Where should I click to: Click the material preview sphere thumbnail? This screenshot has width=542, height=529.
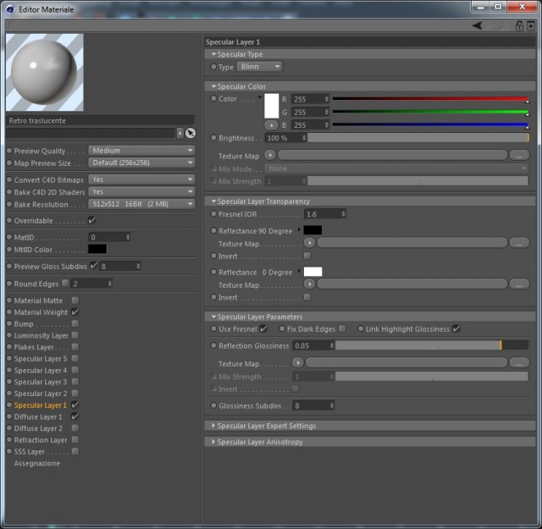(45, 72)
